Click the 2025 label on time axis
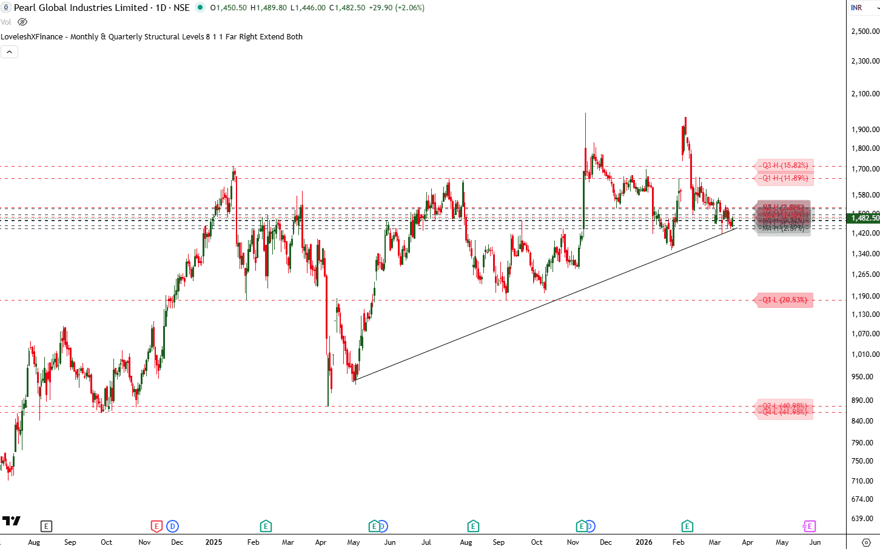Viewport: 880px width, 549px height. click(x=213, y=542)
